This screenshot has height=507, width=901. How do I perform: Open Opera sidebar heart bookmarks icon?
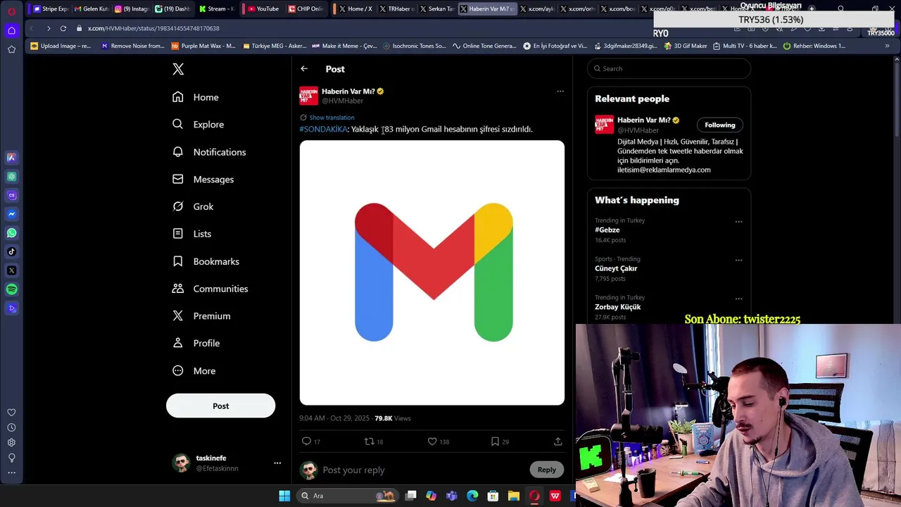click(x=11, y=413)
